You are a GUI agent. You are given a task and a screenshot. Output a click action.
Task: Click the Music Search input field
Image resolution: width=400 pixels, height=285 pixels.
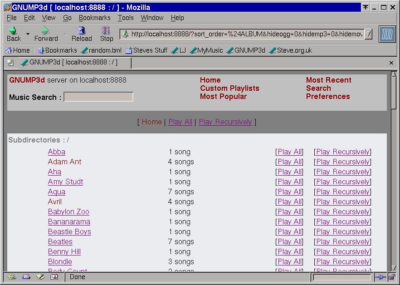pyautogui.click(x=98, y=97)
